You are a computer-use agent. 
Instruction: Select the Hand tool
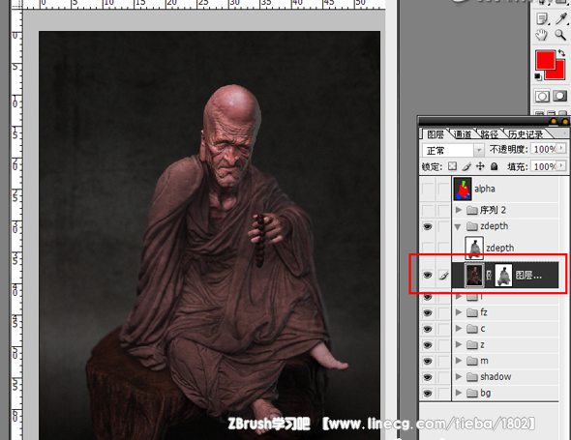point(542,36)
